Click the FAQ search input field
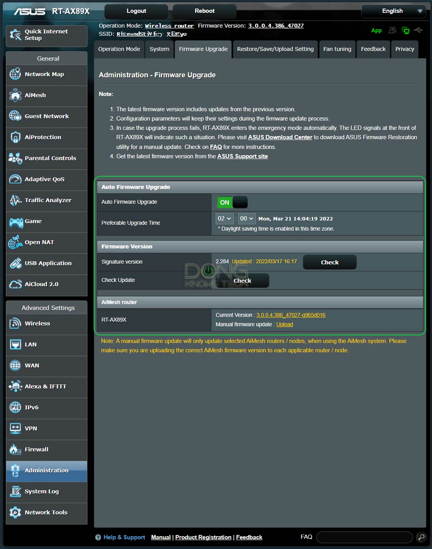 [364, 537]
